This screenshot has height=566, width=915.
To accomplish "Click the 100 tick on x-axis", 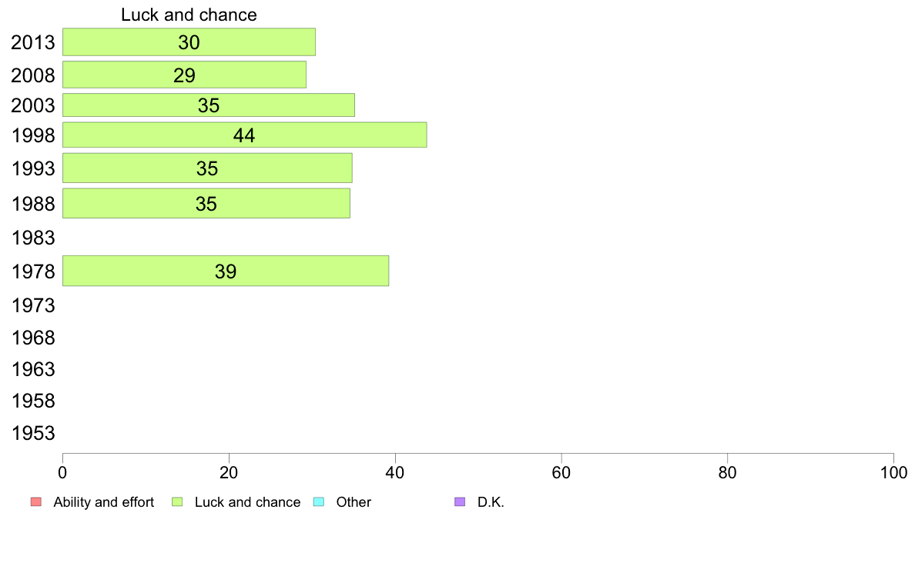I will tap(893, 472).
